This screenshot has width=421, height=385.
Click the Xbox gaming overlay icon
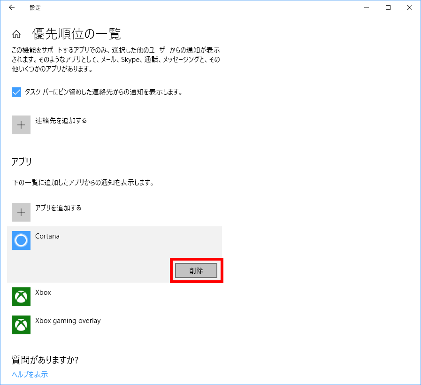click(21, 325)
